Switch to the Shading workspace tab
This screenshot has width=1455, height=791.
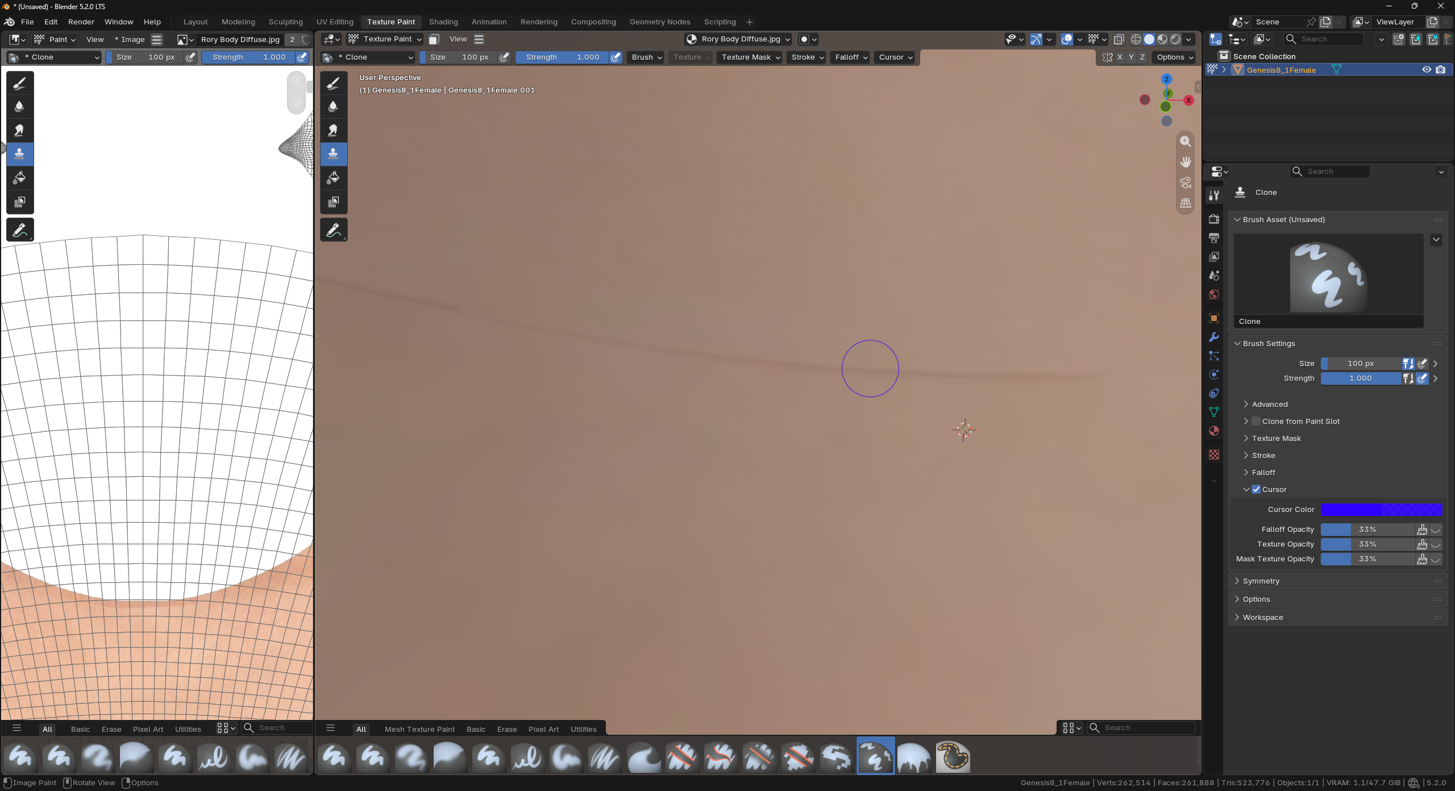point(443,22)
